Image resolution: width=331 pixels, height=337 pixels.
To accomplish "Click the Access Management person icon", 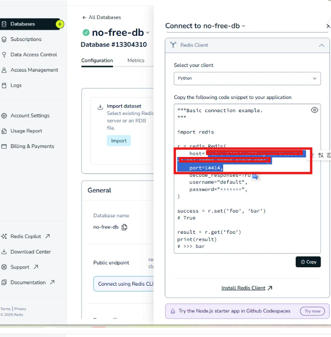I will click(x=4, y=70).
